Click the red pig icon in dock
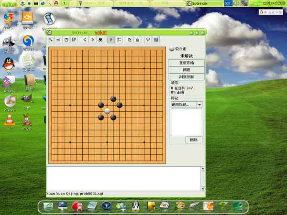The width and height of the screenshot is (287, 215). [x=77, y=206]
